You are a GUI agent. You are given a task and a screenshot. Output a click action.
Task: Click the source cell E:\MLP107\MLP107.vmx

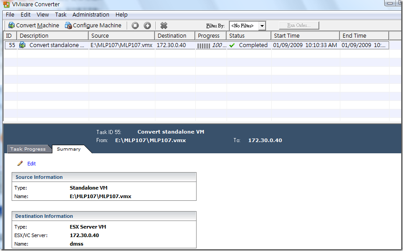(121, 45)
